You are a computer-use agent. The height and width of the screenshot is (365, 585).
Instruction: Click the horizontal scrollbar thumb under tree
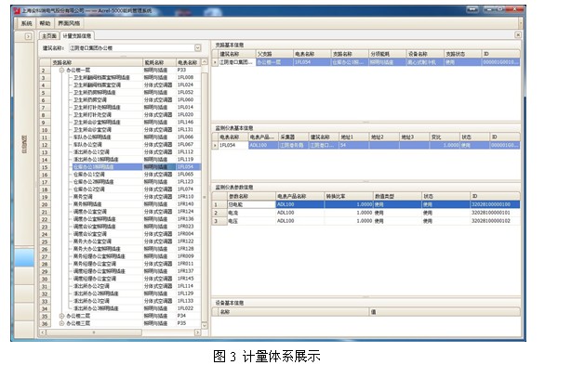94,332
